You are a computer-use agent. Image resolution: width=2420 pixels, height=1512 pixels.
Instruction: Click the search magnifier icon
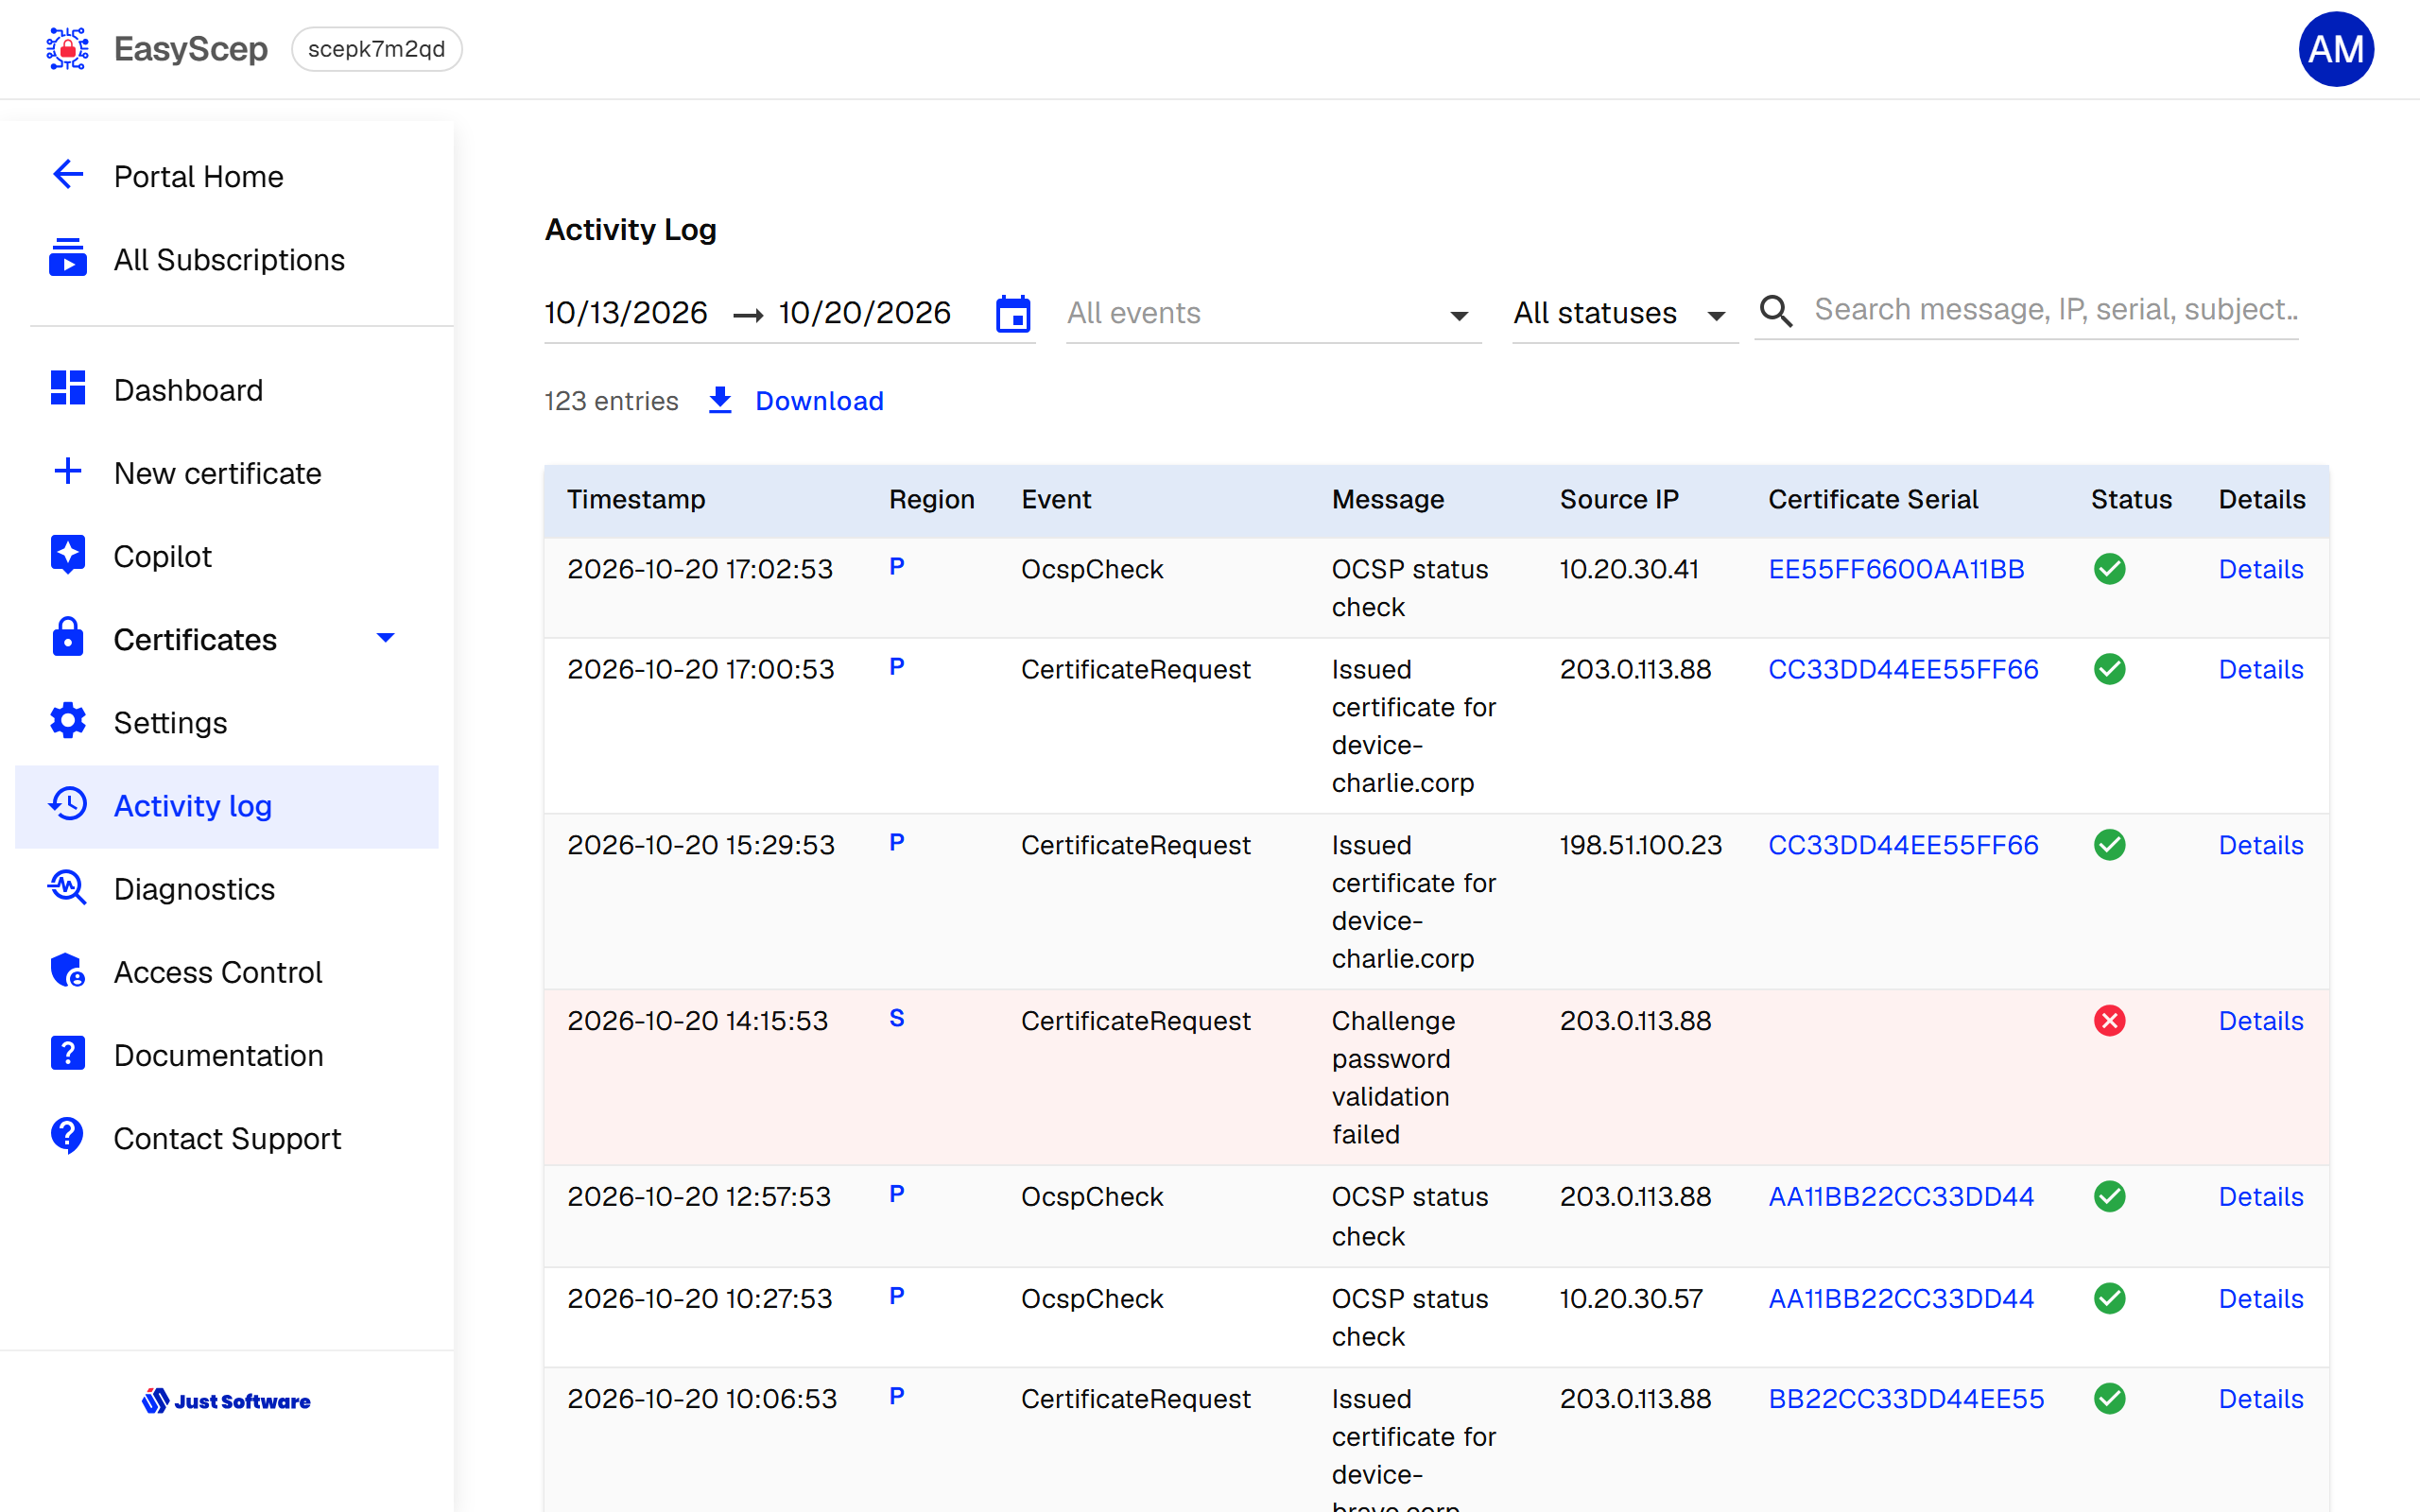1776,311
